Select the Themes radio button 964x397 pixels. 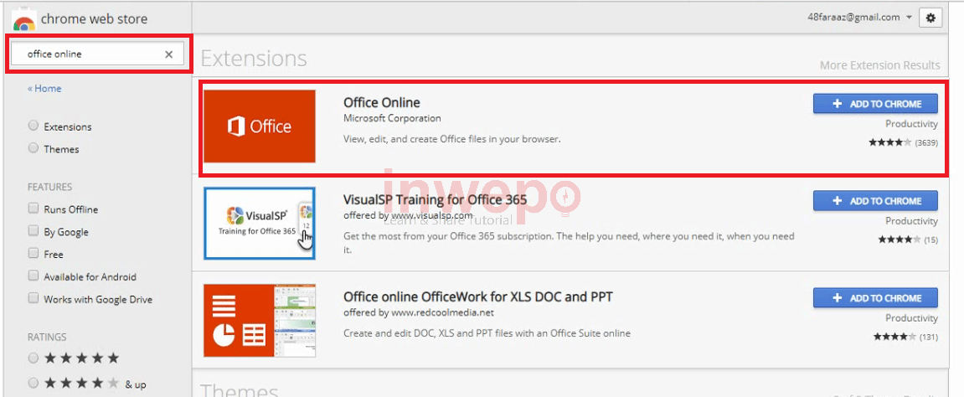tap(34, 148)
